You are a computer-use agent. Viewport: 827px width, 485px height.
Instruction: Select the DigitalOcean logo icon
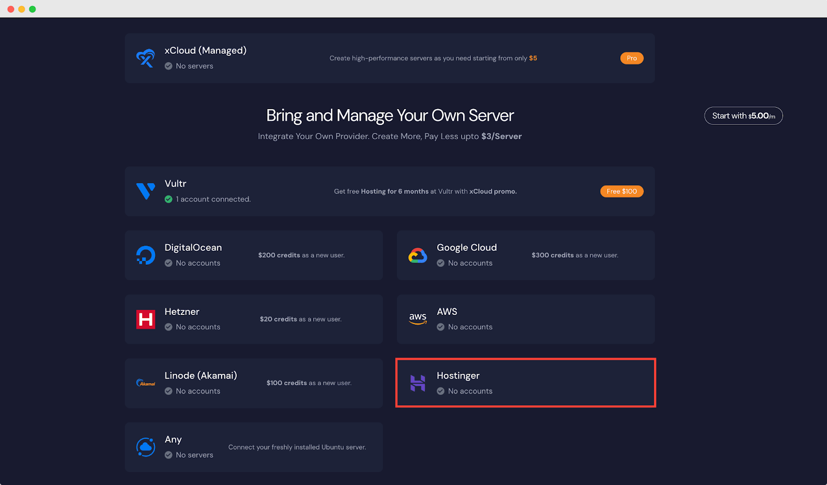(x=145, y=255)
